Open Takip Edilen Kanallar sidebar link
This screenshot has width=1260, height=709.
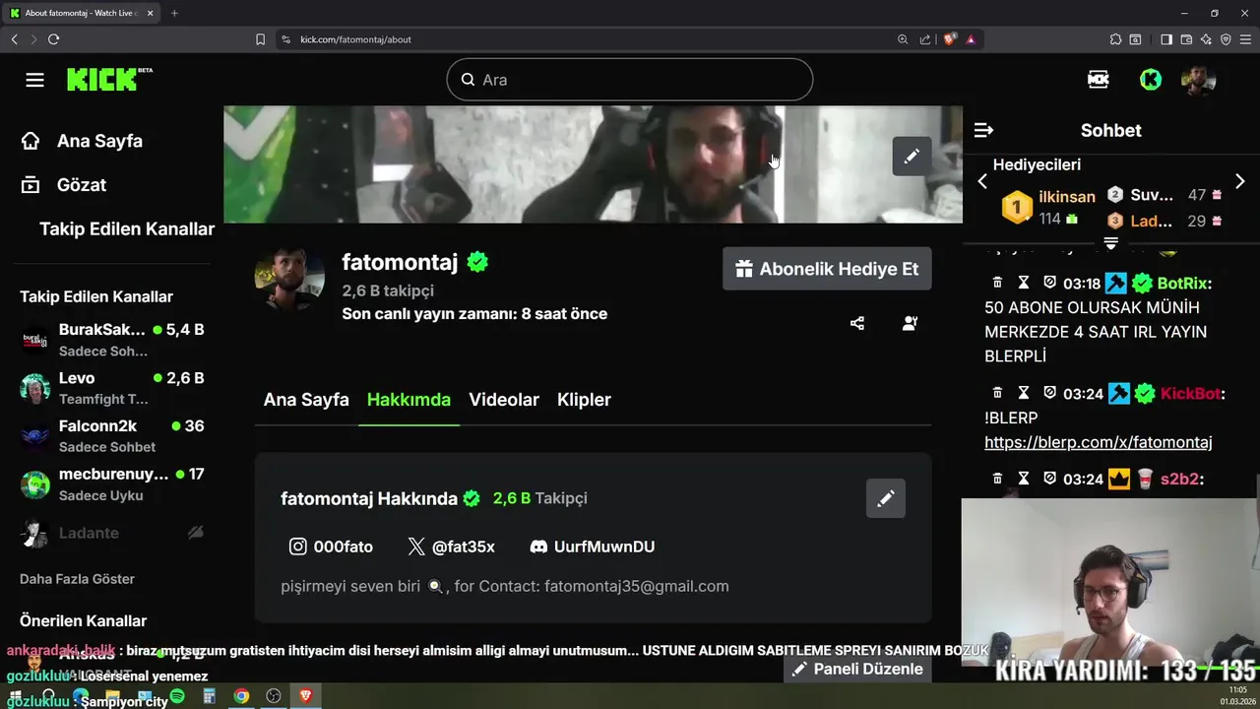point(127,228)
